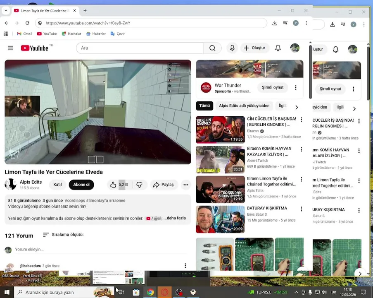Open options for BATURAY KIŞKIRTMA video
Viewport: 373px width, 298px height.
301,209
